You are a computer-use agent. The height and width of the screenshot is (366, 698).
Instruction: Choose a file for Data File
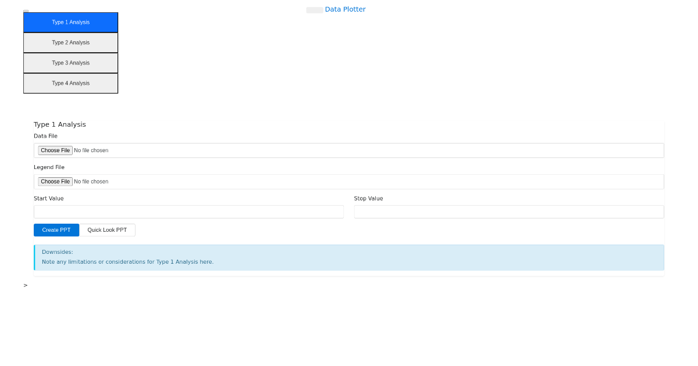(55, 150)
